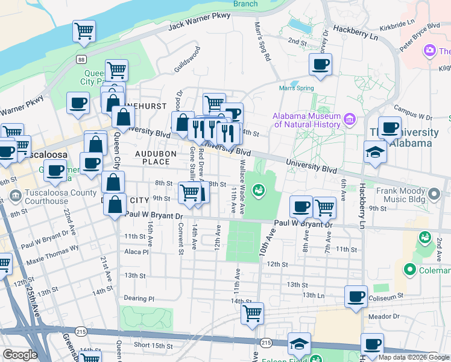
Task: Click the route 88 highway shield
Action: 81,60
